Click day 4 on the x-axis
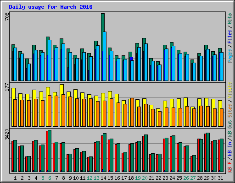The image size is (235, 183). click(36, 178)
